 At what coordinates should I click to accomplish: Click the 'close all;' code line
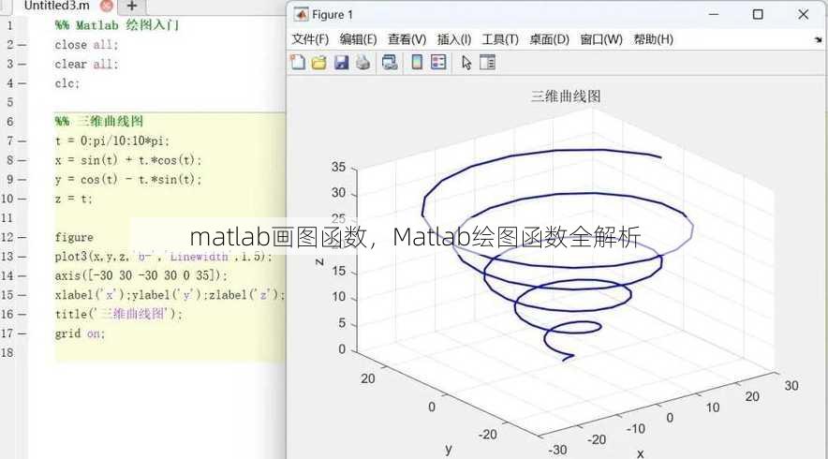pyautogui.click(x=86, y=45)
